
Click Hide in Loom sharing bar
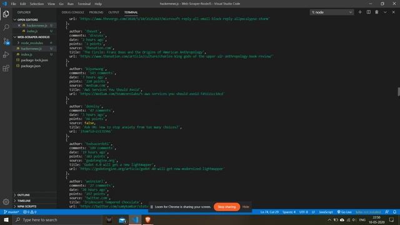click(x=246, y=207)
